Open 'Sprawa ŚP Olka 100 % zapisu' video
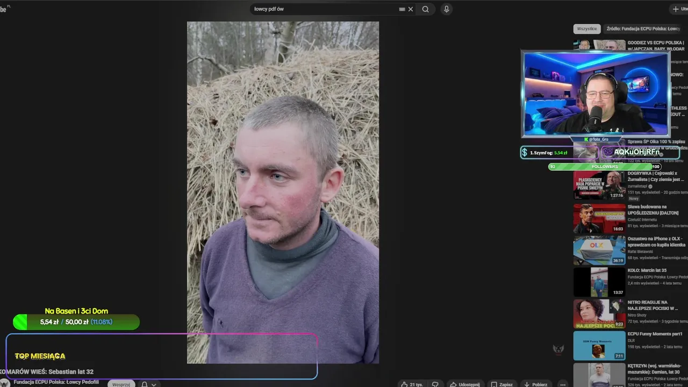This screenshot has width=688, height=387. [x=657, y=144]
